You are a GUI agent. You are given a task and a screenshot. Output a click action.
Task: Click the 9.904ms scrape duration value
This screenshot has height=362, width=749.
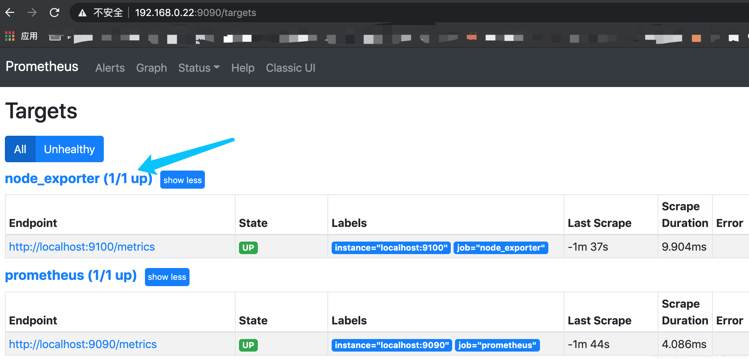684,247
